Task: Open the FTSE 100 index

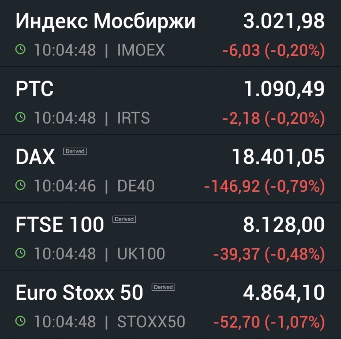Action: coord(60,225)
